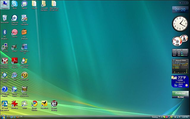Open My Bluetooth Places icon
The width and height of the screenshot is (190, 119).
pos(5,34)
